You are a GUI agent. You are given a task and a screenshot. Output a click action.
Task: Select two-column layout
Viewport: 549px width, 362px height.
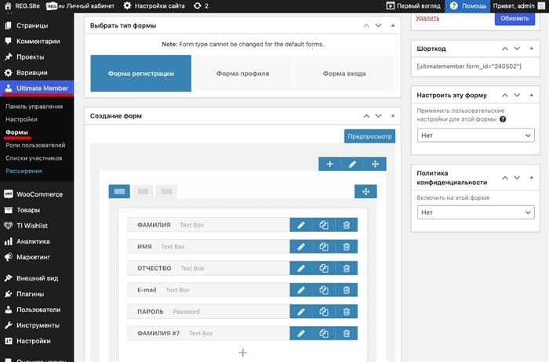coord(143,191)
